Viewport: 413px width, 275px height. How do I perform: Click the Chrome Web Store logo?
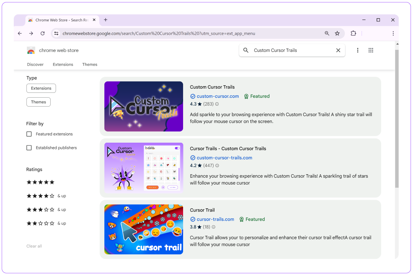pyautogui.click(x=31, y=51)
